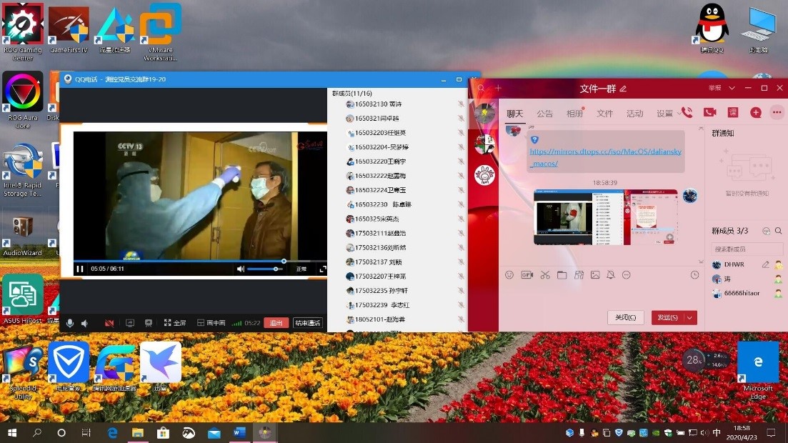This screenshot has width=788, height=443.
Task: Expand the send button dropdown arrow
Action: pyautogui.click(x=690, y=317)
